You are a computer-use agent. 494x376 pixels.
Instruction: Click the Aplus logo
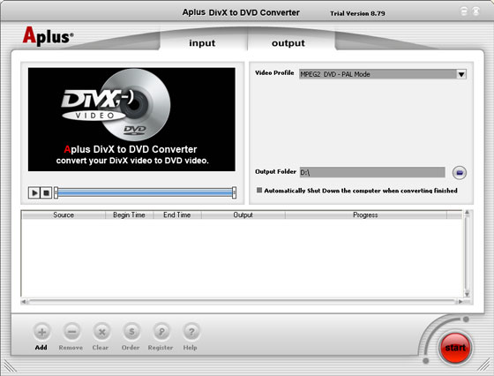(48, 36)
